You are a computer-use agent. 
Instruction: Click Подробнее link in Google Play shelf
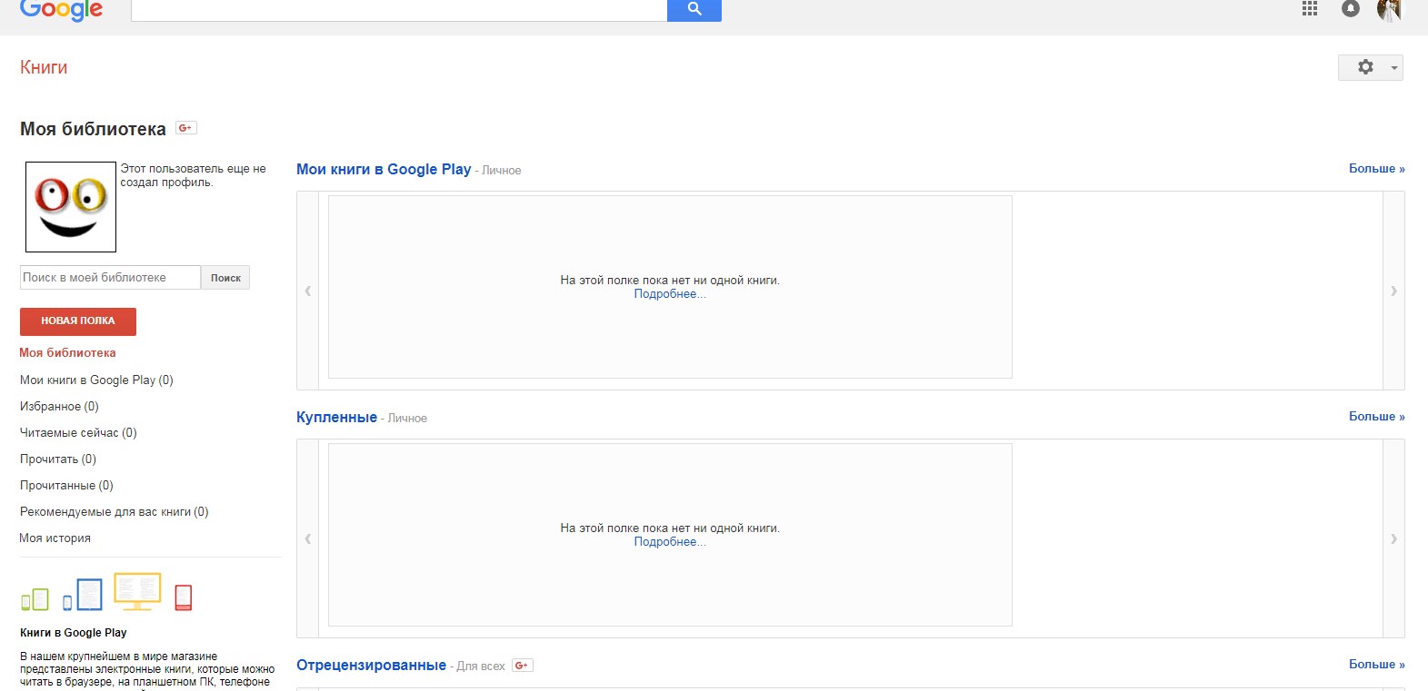click(x=669, y=294)
